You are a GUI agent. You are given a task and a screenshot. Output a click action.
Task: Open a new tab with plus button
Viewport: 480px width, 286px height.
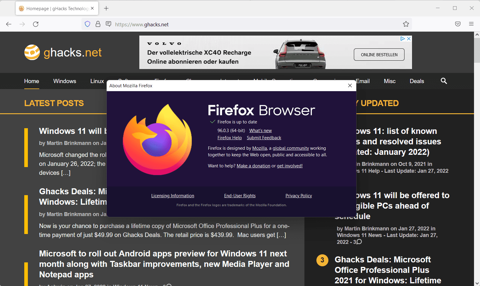click(x=106, y=8)
